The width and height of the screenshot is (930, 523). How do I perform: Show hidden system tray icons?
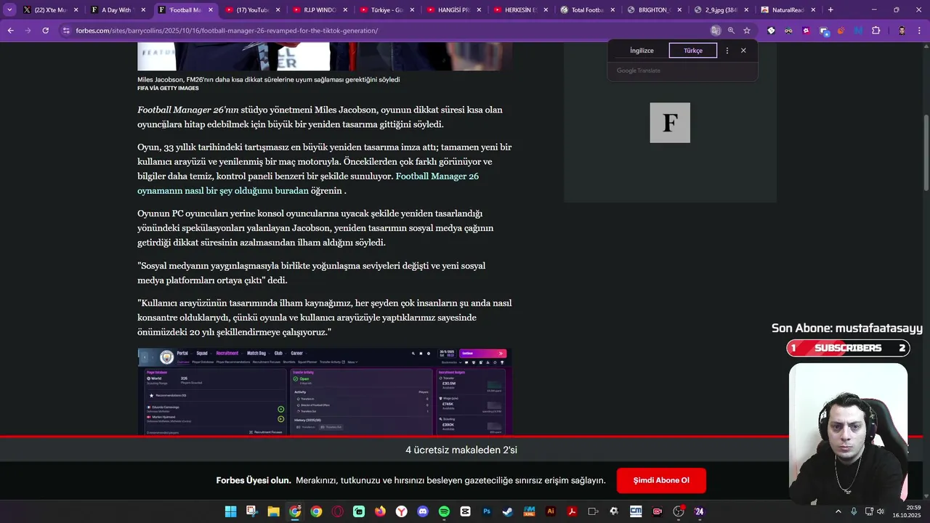pyautogui.click(x=838, y=511)
